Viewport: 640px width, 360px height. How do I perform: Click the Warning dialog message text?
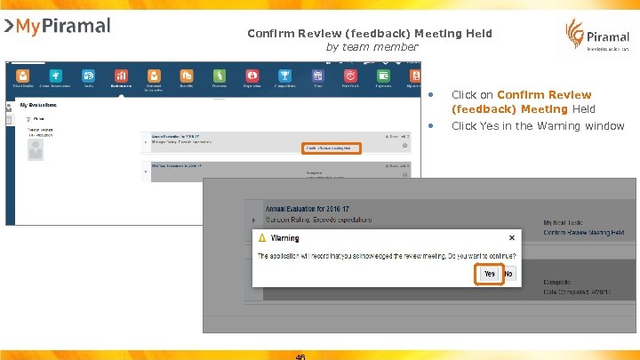387,256
